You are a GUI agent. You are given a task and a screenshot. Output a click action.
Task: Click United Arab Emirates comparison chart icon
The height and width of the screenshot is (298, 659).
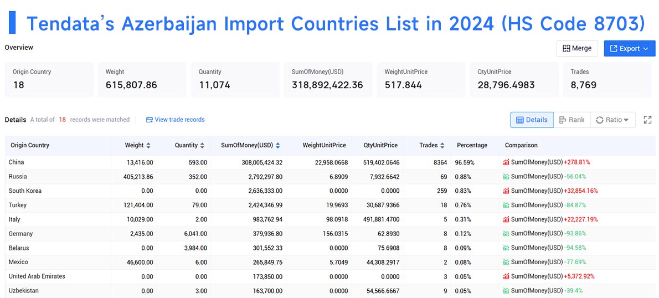(x=506, y=276)
